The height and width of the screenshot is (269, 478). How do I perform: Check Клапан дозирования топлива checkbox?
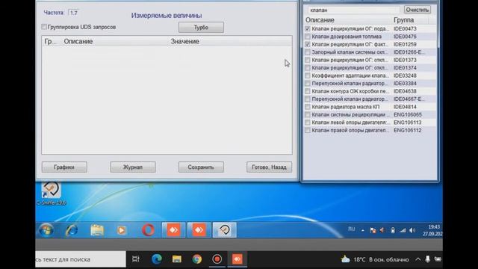[x=308, y=37]
